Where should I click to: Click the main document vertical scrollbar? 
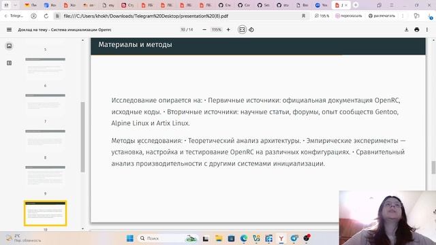pos(433,167)
